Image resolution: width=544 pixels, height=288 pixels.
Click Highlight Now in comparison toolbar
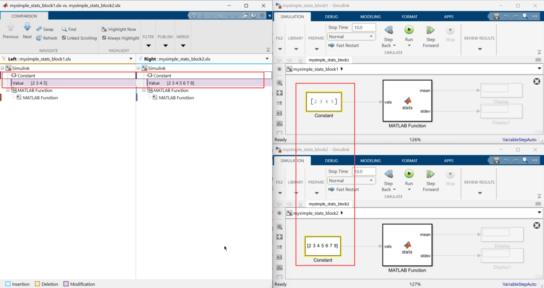(119, 29)
